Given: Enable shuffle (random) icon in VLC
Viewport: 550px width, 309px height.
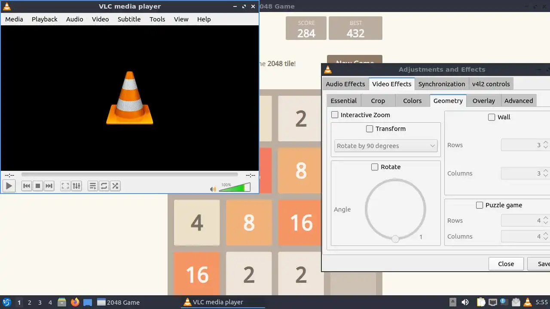Looking at the screenshot, I should [115, 186].
